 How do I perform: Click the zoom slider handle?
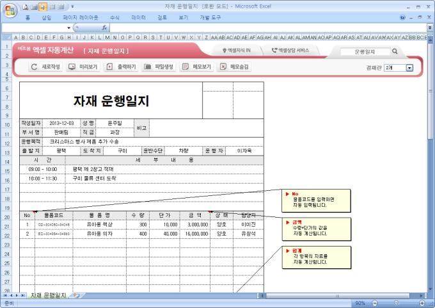tap(396, 303)
